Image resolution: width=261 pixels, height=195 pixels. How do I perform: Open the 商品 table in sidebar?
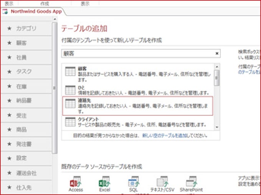(26, 129)
